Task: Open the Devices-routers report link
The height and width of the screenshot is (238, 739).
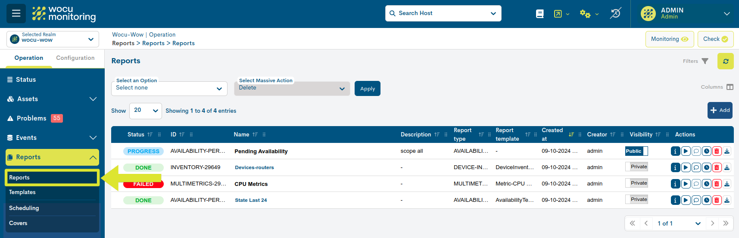Action: point(254,167)
